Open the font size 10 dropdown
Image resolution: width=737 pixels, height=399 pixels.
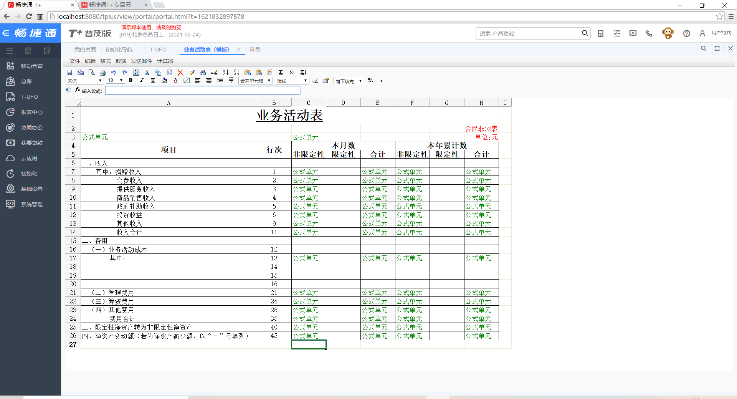(116, 81)
